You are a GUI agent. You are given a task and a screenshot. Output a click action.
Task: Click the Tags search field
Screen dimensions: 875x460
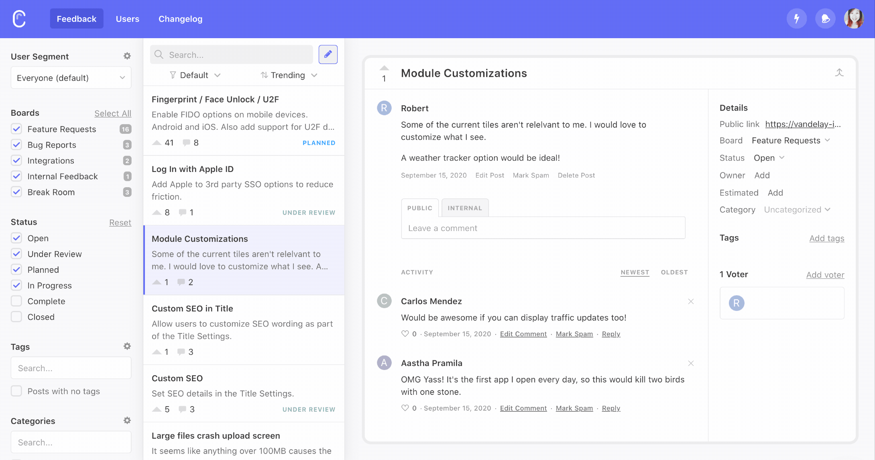point(71,368)
